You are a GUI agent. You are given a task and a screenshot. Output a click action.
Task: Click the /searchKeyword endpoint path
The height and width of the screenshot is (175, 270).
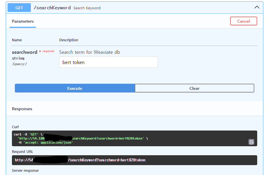[52, 8]
